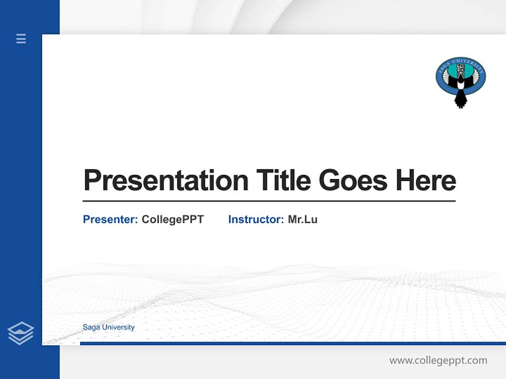Click the 'Instructor:' label
Viewport: 506px width, 379px height.
[256, 220]
